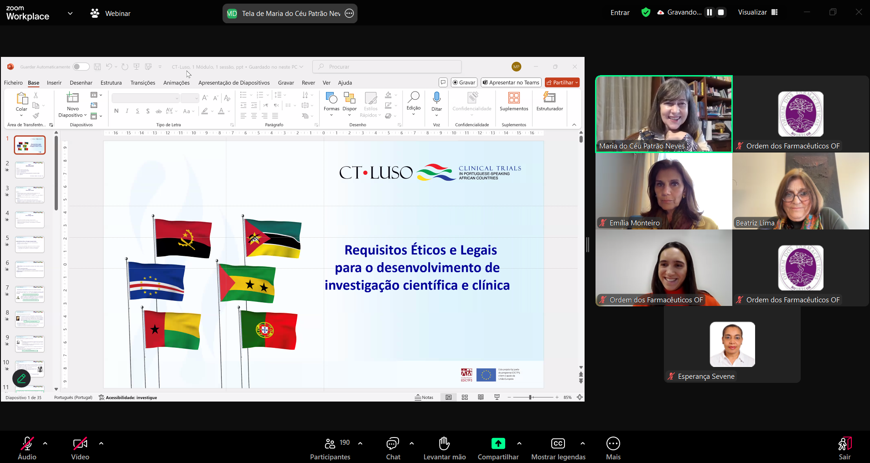Open the Zoom Workplace dropdown chevron
The width and height of the screenshot is (870, 463).
[70, 13]
